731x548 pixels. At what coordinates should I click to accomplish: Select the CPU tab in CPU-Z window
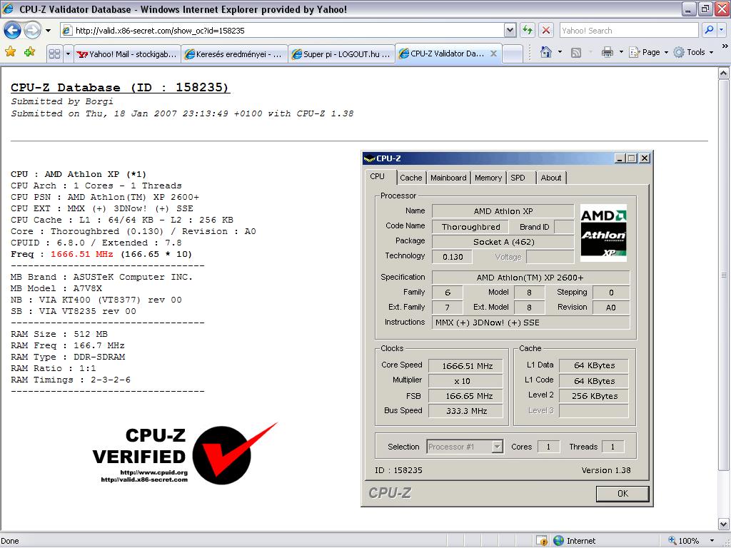click(x=380, y=177)
